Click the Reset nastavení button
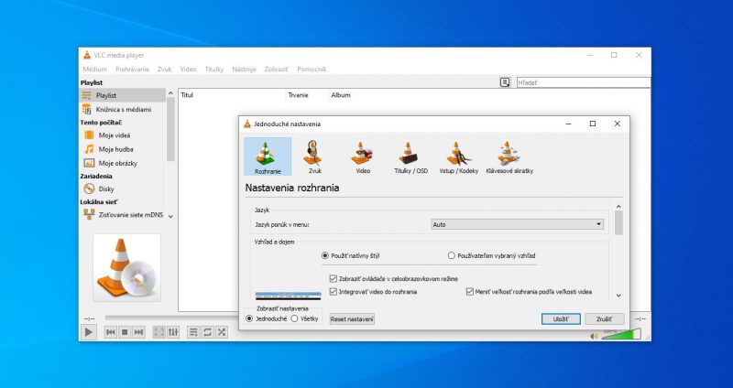The width and height of the screenshot is (733, 388). [352, 318]
